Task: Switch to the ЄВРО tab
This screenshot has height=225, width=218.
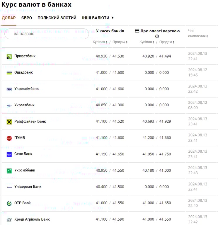Action: pyautogui.click(x=27, y=18)
